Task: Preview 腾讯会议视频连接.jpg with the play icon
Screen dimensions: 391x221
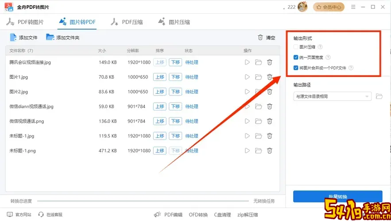Action: tap(247, 62)
